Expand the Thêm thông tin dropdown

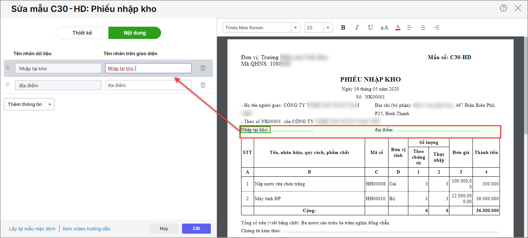(x=29, y=104)
